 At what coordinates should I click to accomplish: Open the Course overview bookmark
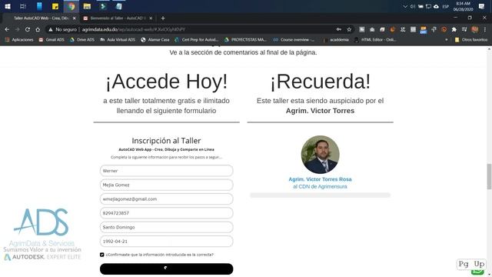click(294, 40)
